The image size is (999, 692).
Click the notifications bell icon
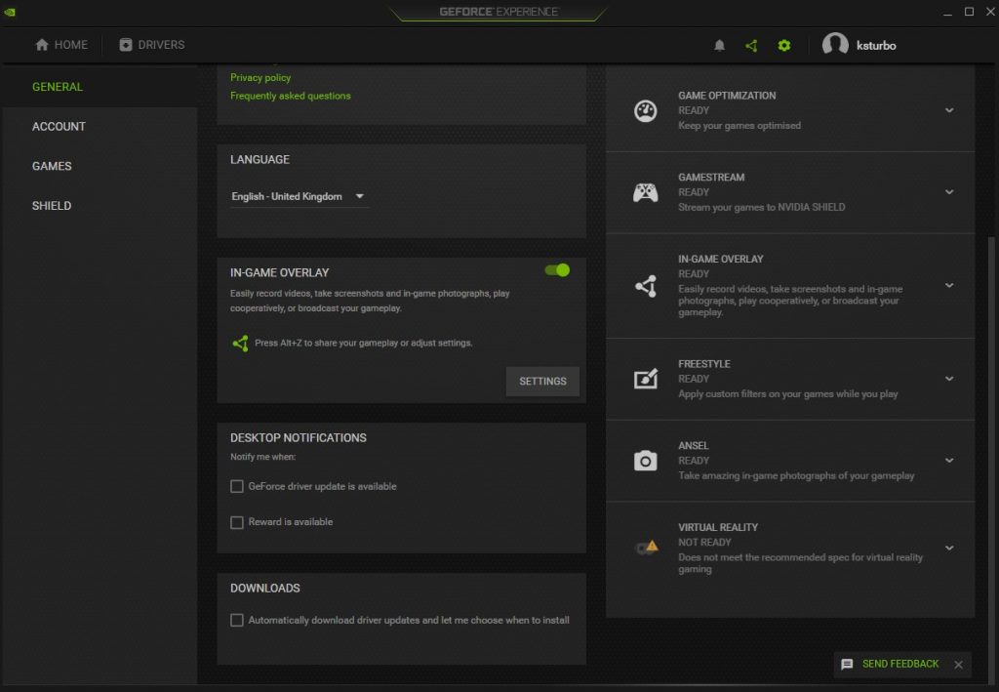click(720, 45)
